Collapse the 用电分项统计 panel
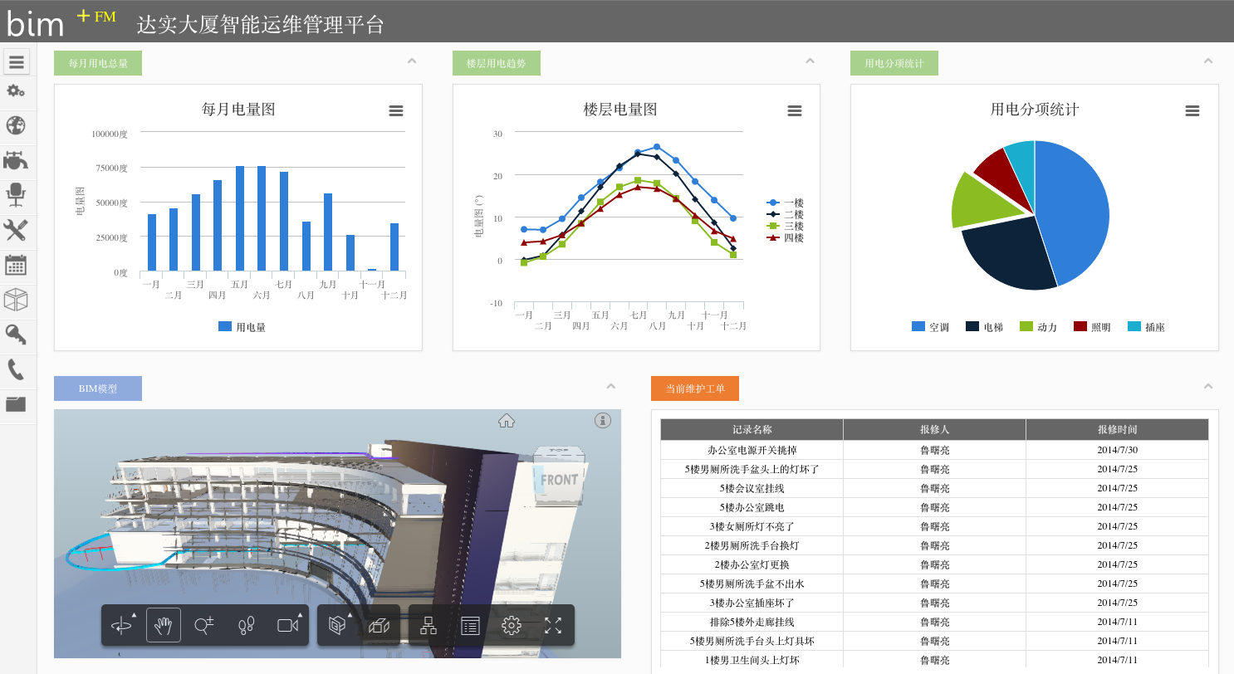Image resolution: width=1234 pixels, height=674 pixels. 1208,61
